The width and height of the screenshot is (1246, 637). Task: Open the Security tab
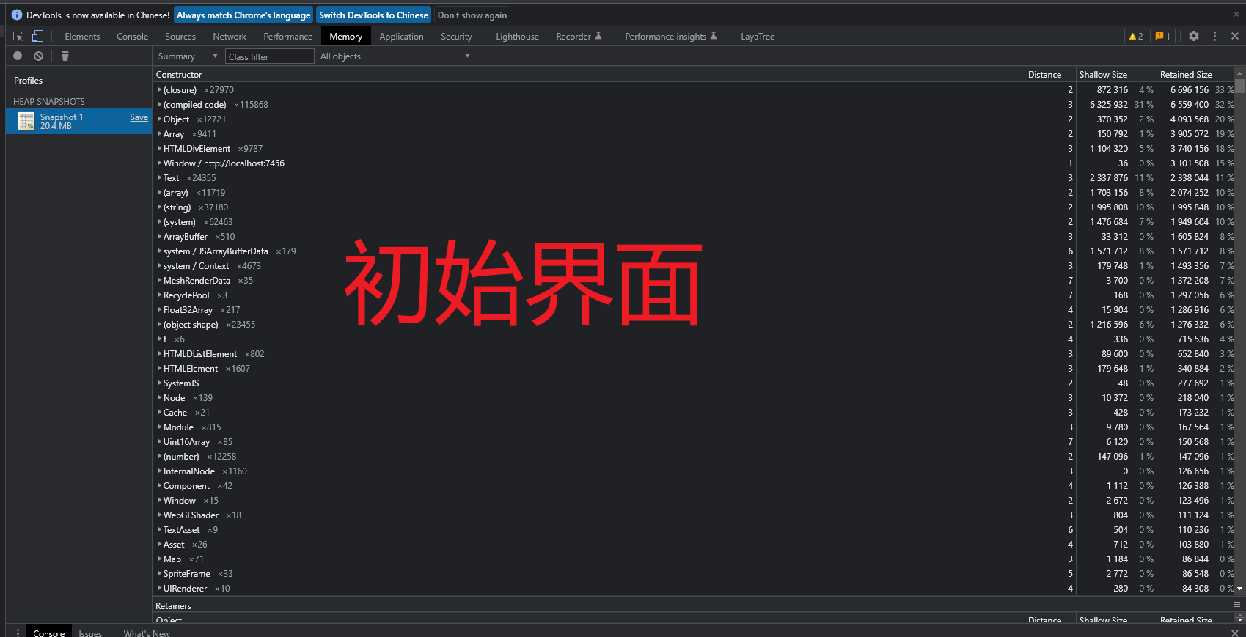456,36
